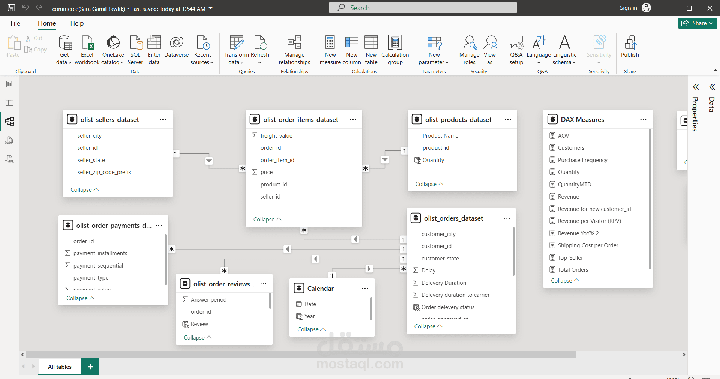Connect to SQL Server data

point(135,50)
